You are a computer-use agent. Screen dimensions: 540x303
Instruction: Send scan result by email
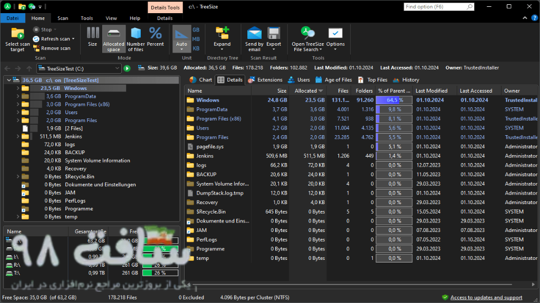[254, 38]
